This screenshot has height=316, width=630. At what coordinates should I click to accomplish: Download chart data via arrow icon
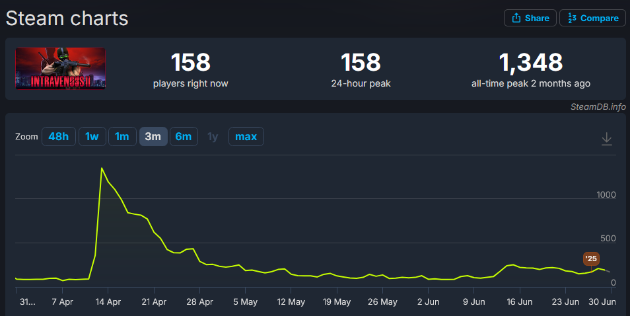(606, 139)
